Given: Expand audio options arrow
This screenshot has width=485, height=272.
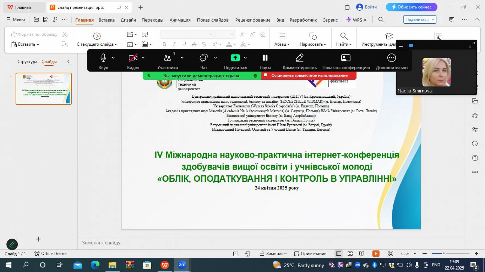Looking at the screenshot, I should (x=113, y=58).
